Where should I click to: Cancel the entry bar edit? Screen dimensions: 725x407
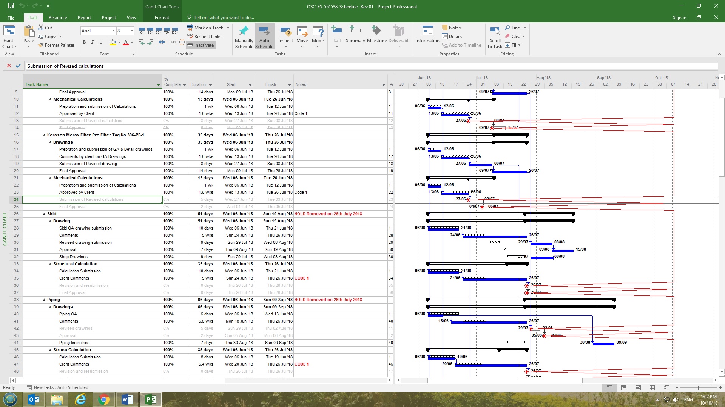coord(9,66)
